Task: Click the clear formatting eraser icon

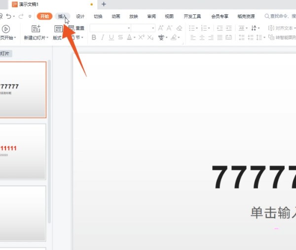Action: pos(179,28)
